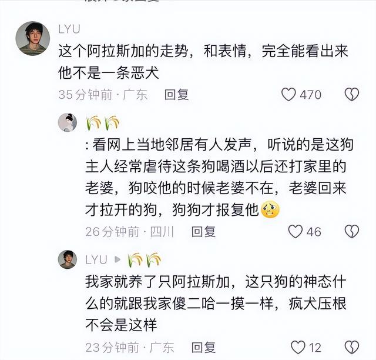This screenshot has width=376, height=360.
Task: Tap 回复 under the 35分钟前 comment
Action: coord(176,94)
